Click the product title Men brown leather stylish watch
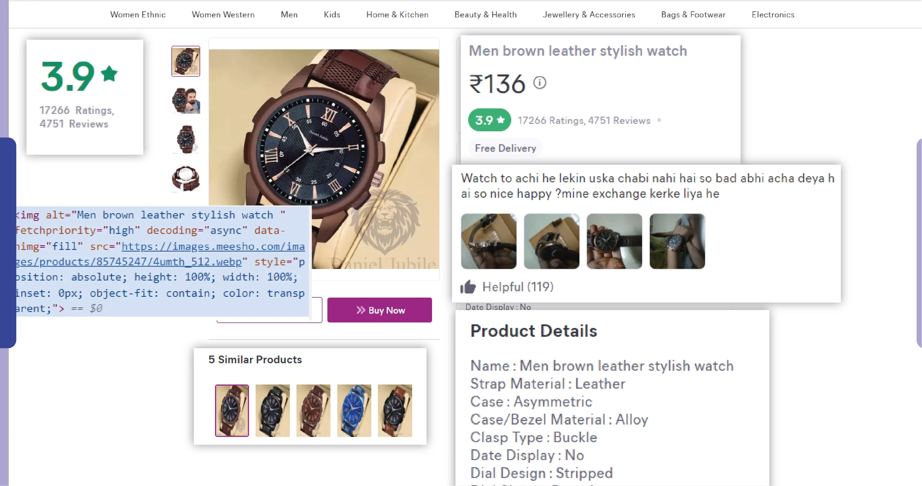922x486 pixels. click(578, 51)
